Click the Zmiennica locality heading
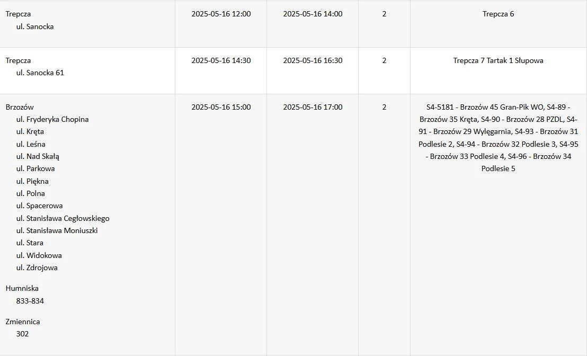 coord(23,322)
